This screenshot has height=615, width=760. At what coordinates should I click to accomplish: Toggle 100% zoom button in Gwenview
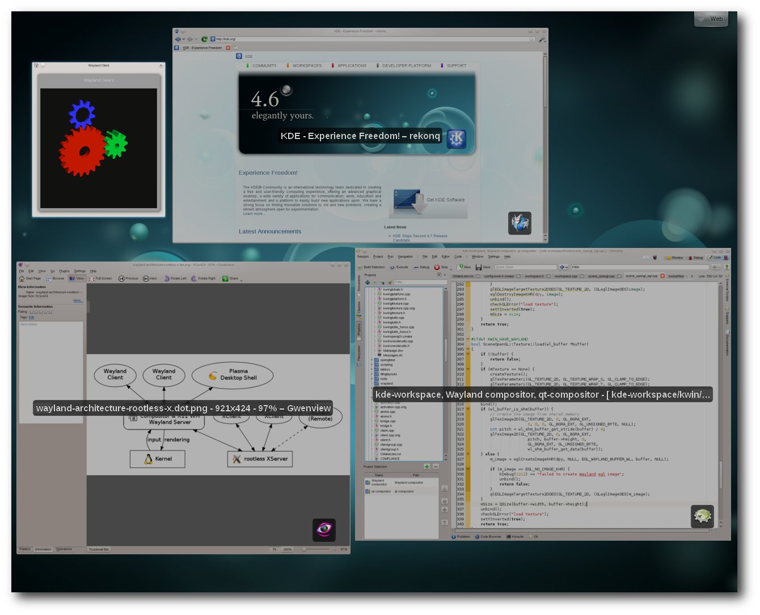pos(288,549)
